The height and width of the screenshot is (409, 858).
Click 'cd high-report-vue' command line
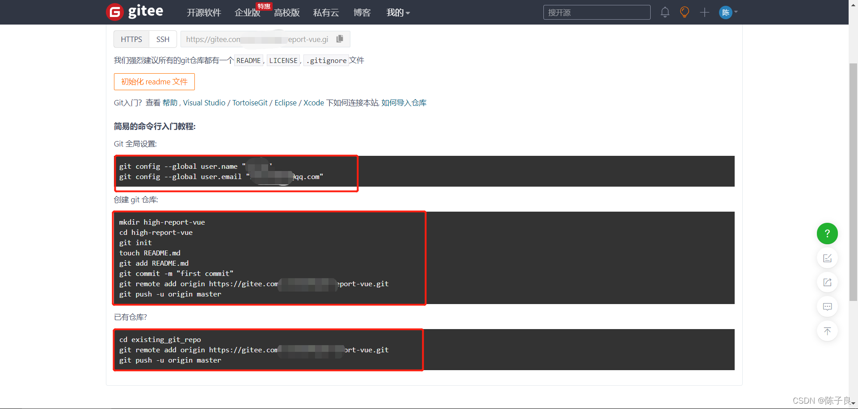(156, 232)
